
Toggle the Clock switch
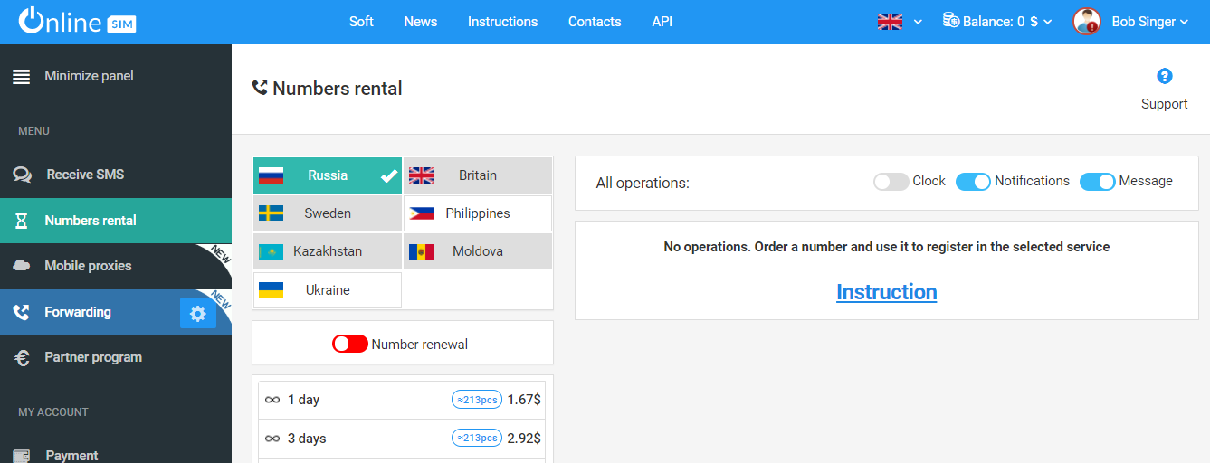pos(891,182)
